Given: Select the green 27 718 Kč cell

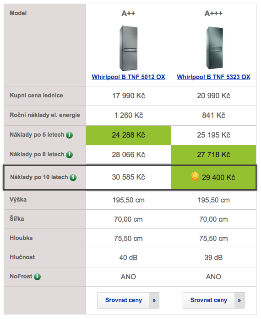Looking at the screenshot, I should [213, 154].
